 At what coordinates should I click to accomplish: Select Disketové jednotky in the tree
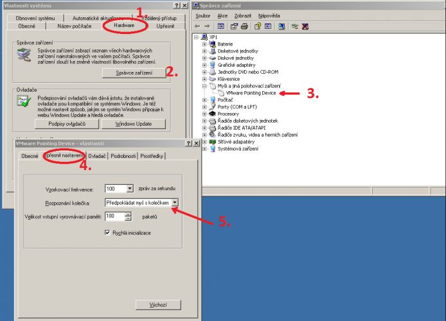coord(238,51)
